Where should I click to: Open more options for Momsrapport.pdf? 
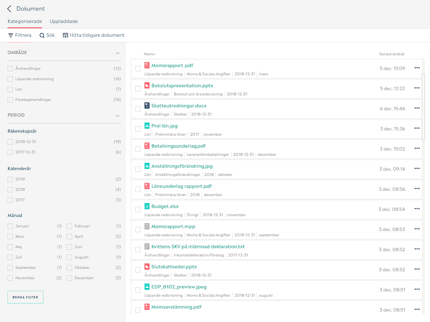pos(417,68)
